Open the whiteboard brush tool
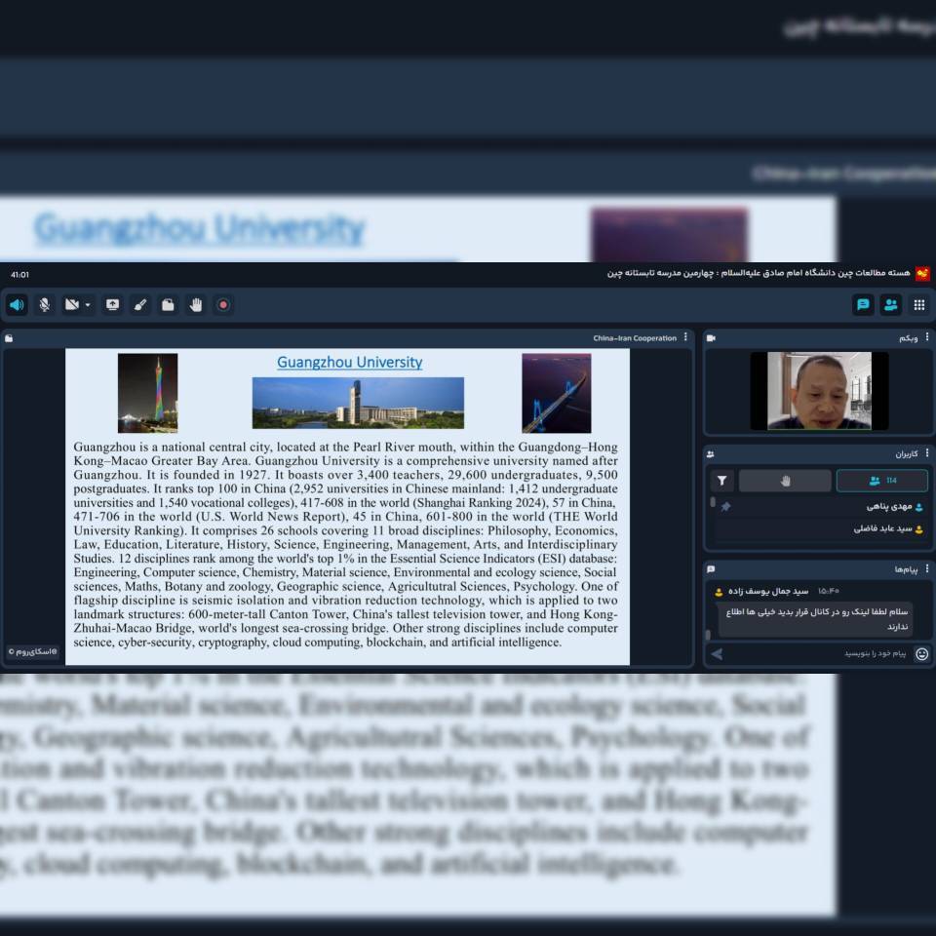The height and width of the screenshot is (936, 936). (140, 305)
